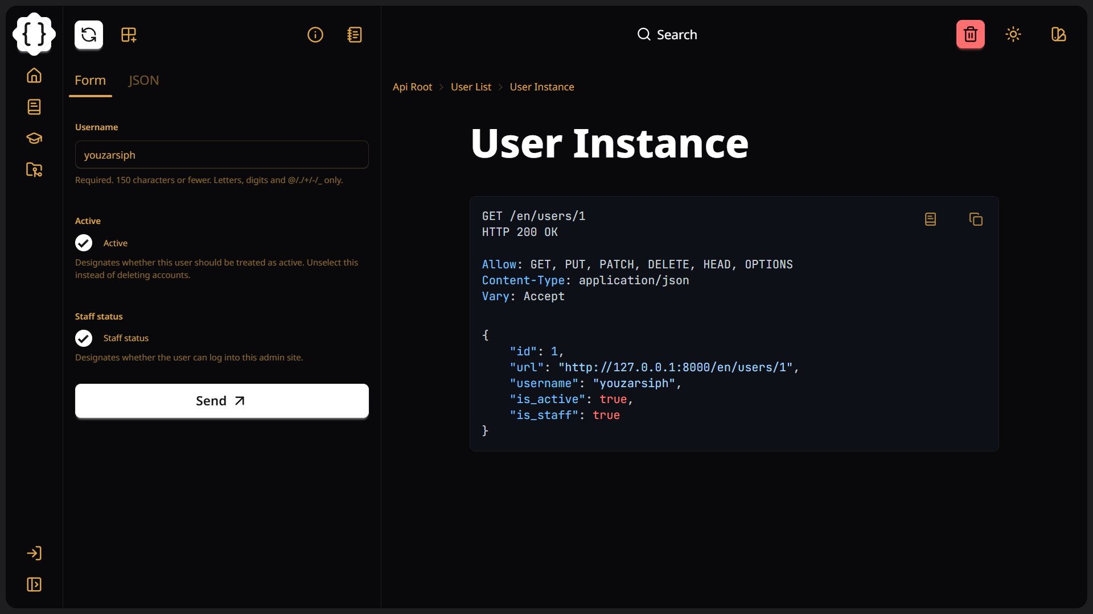Click the Username input field
Viewport: 1093px width, 614px height.
[x=222, y=155]
